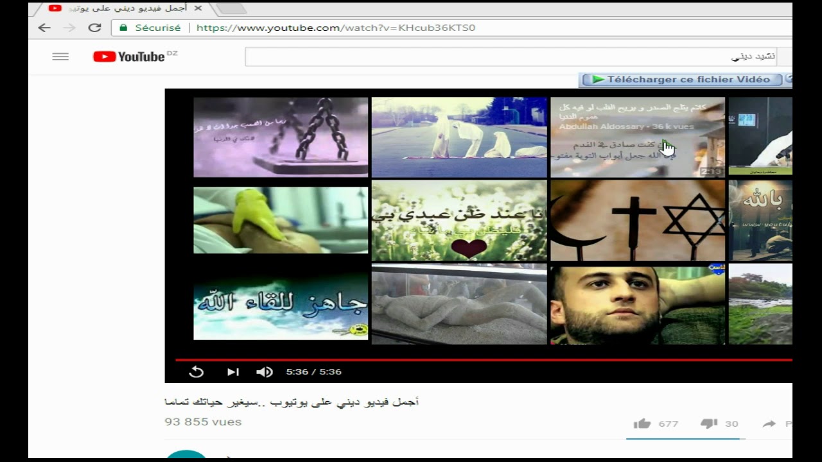The height and width of the screenshot is (462, 822).
Task: Click the share arrow icon
Action: coord(769,424)
